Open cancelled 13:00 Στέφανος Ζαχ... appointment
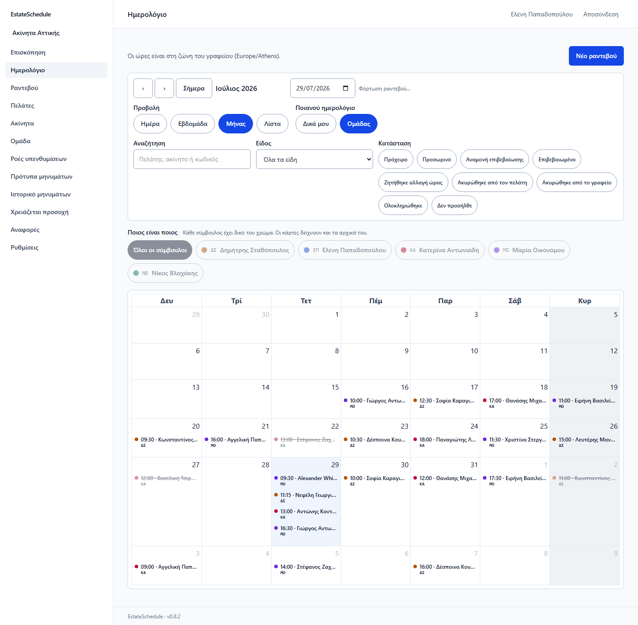Viewport: 638px width, 625px height. [306, 442]
